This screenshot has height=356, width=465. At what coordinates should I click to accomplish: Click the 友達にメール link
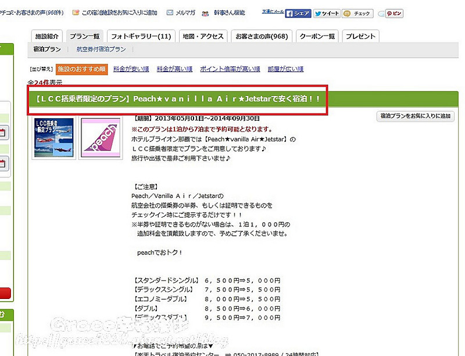click(273, 12)
